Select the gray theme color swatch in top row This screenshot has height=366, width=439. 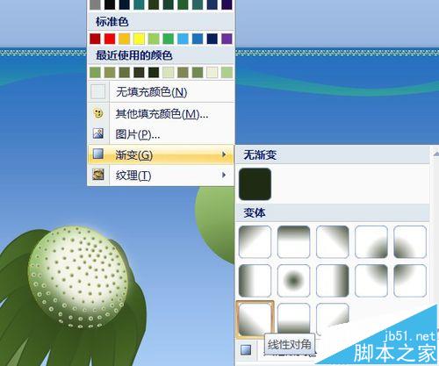pyautogui.click(x=95, y=4)
